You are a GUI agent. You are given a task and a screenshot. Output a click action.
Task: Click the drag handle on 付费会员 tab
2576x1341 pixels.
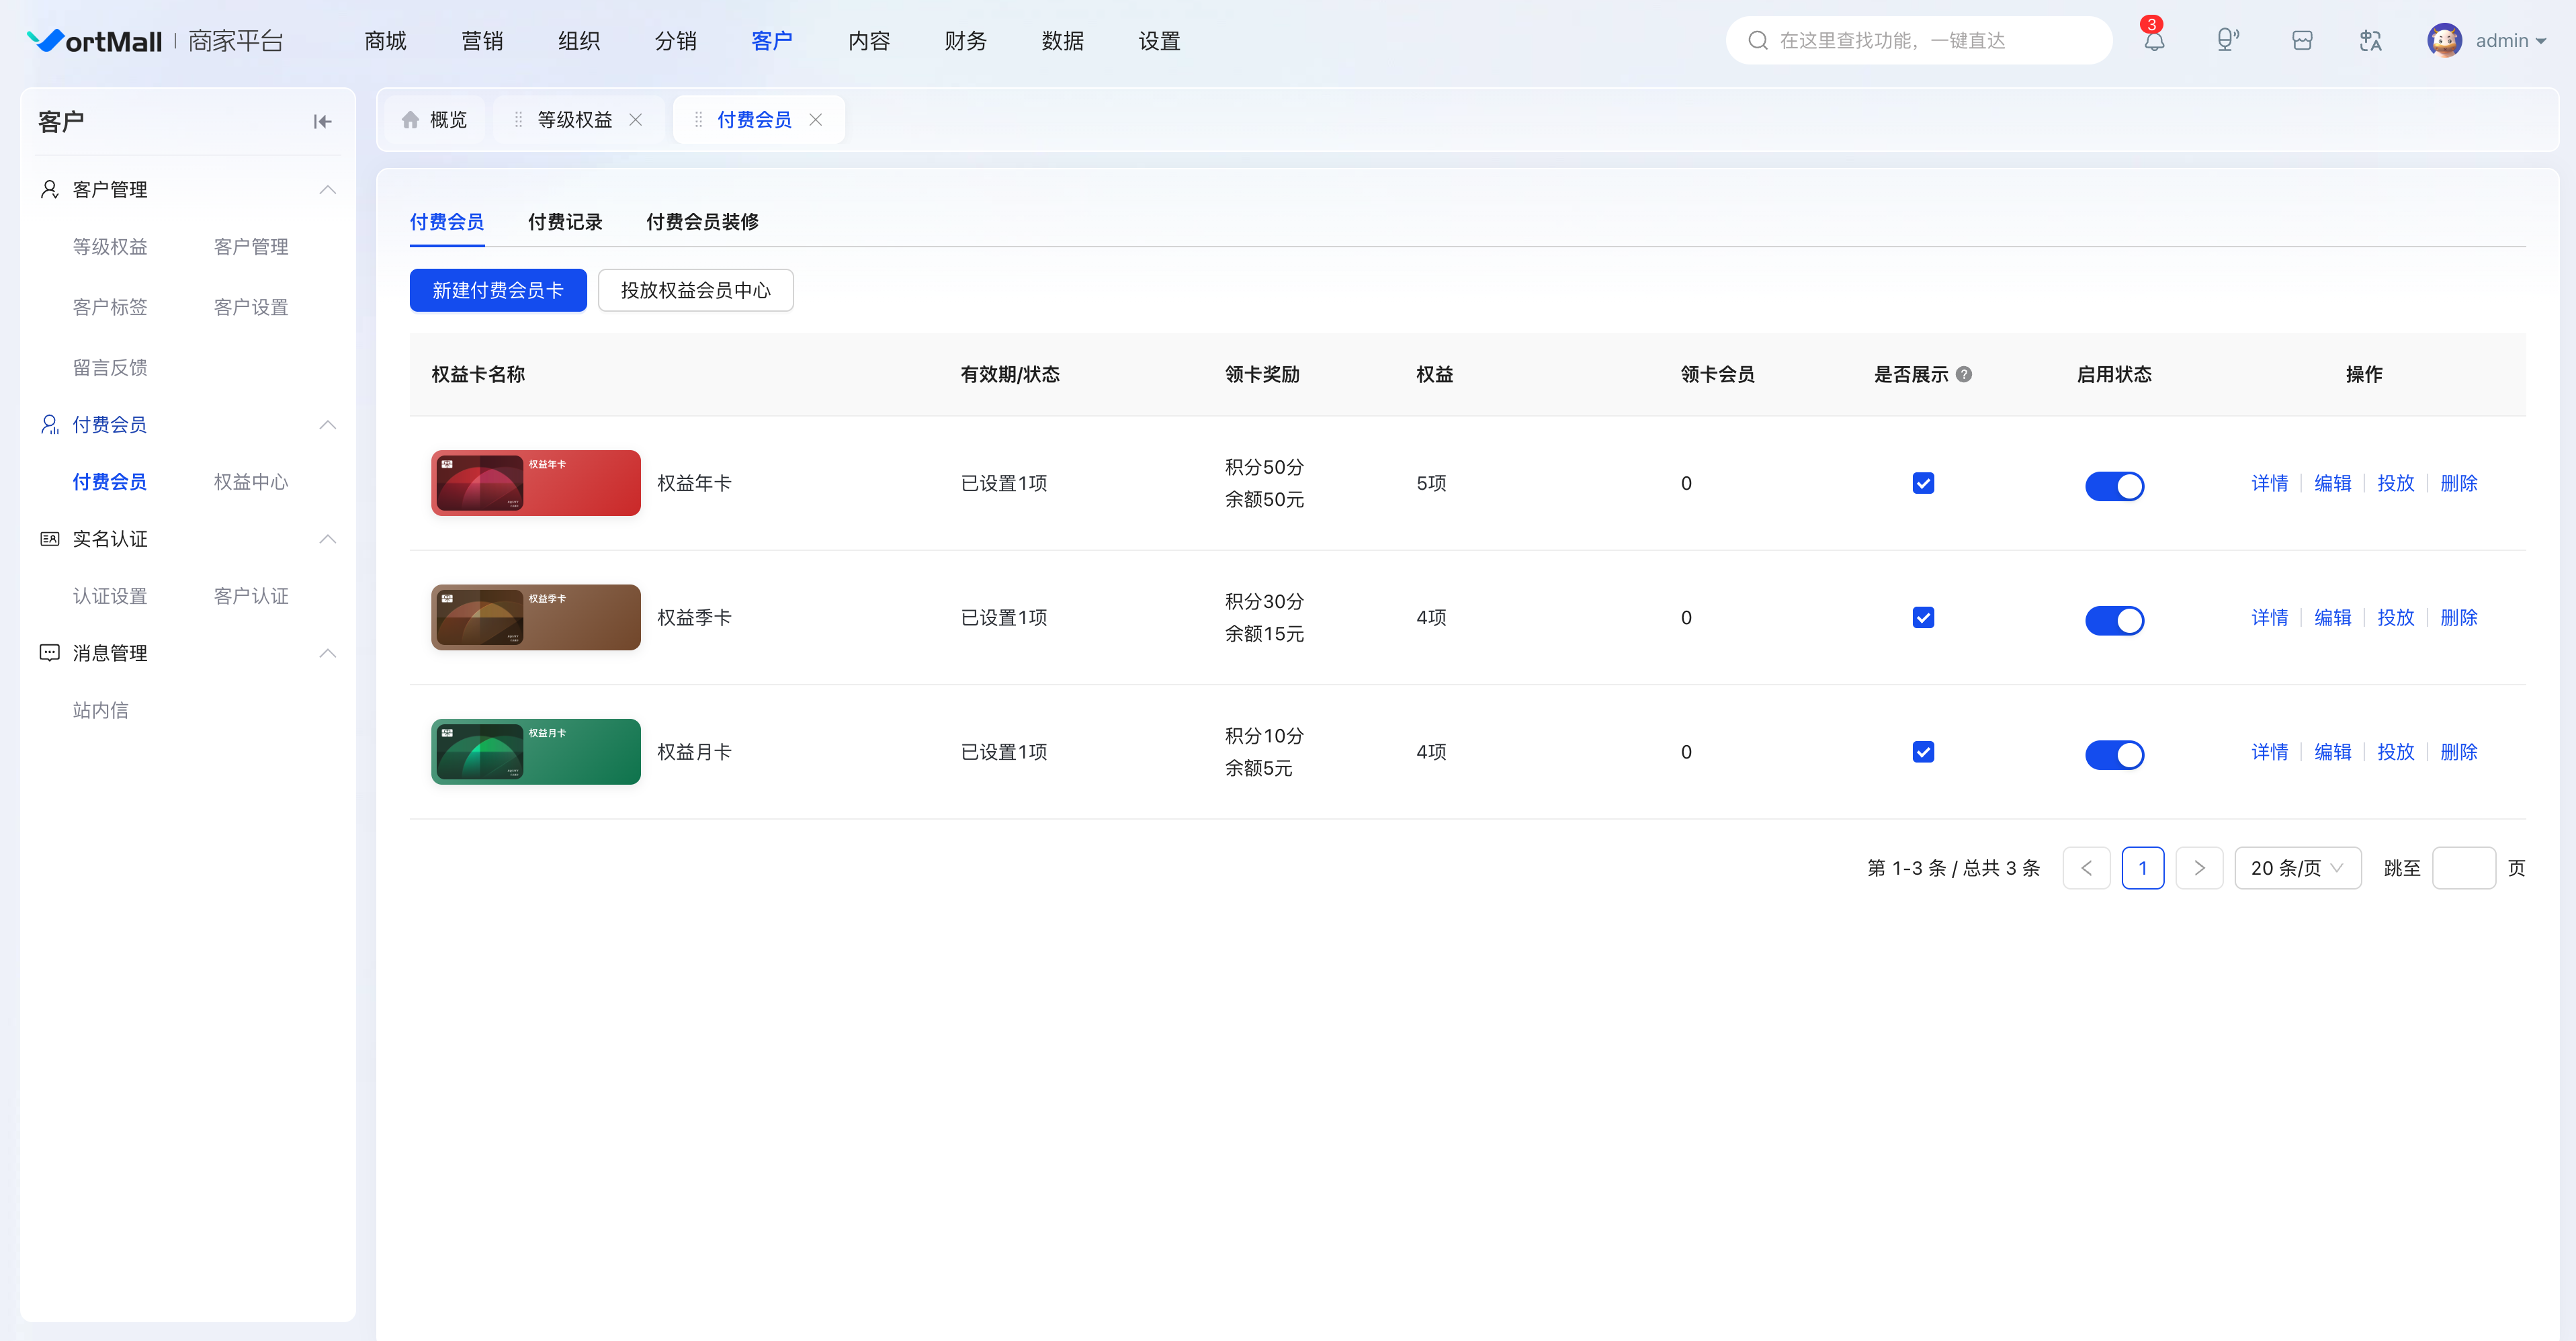coord(698,119)
